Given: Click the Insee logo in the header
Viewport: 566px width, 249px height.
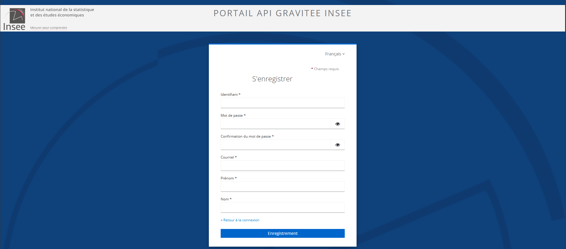Looking at the screenshot, I should pyautogui.click(x=14, y=19).
